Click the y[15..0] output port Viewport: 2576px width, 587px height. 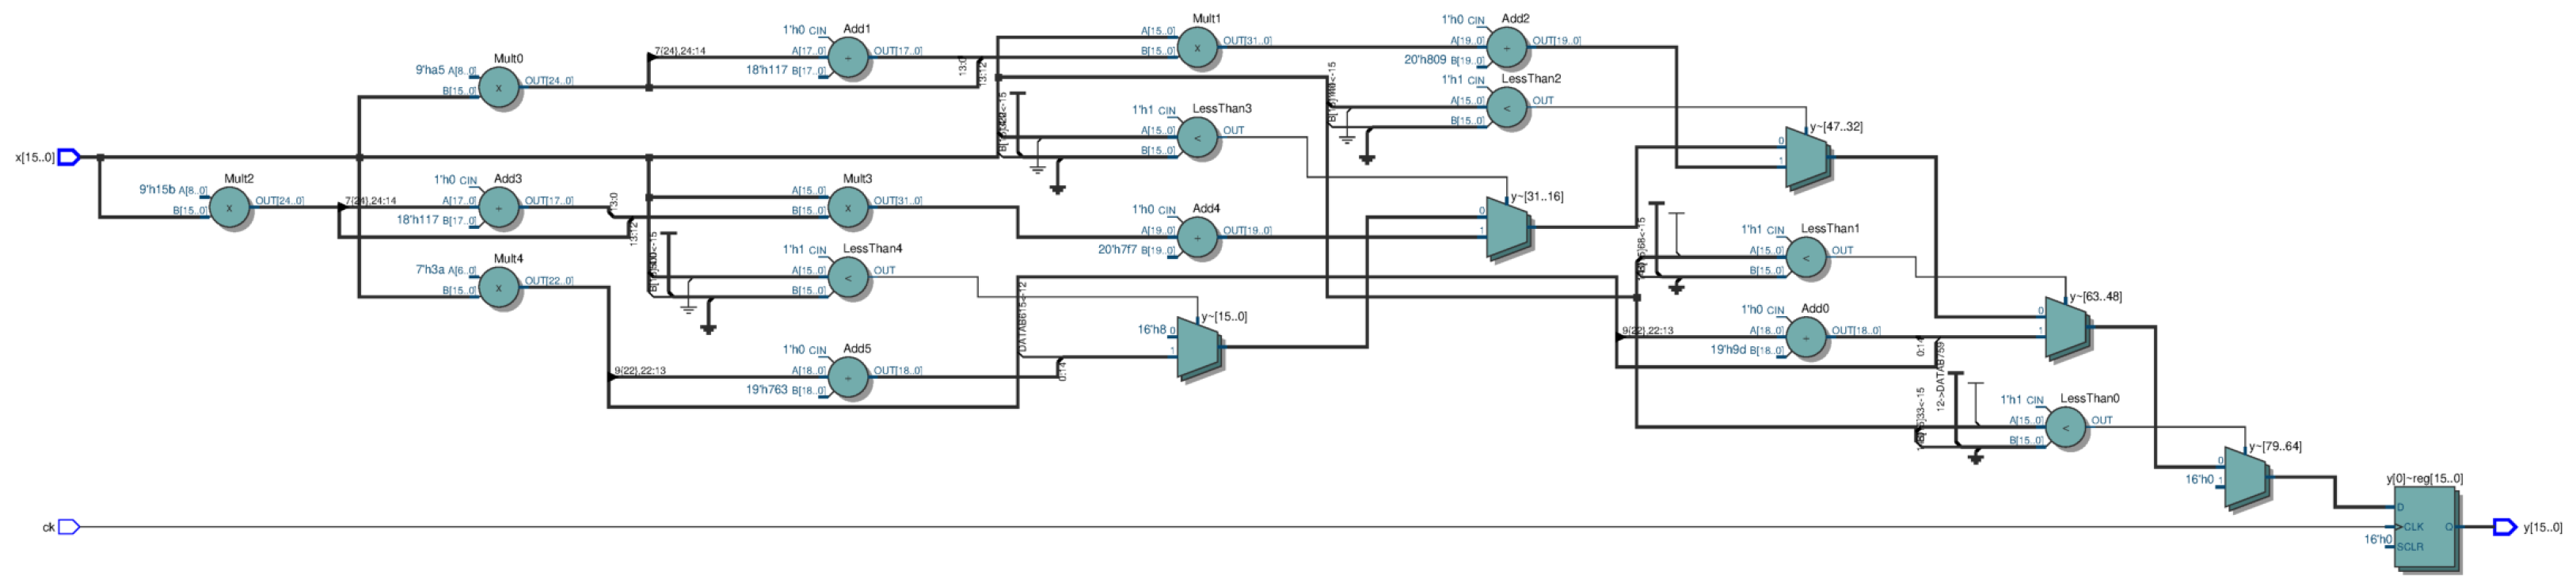coord(2504,527)
